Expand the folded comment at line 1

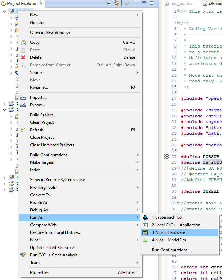coord(178,11)
